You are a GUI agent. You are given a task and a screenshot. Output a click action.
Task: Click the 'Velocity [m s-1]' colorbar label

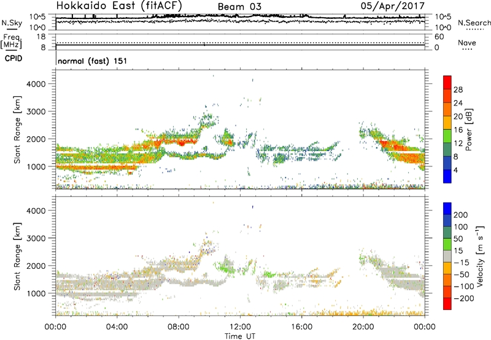pyautogui.click(x=480, y=256)
